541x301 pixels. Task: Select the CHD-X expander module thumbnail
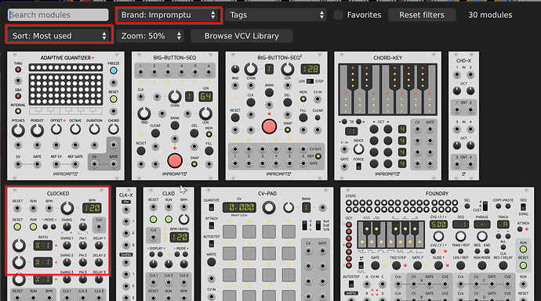(463, 116)
